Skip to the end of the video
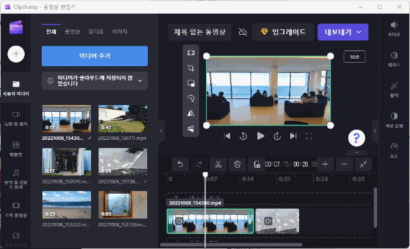 pyautogui.click(x=294, y=136)
